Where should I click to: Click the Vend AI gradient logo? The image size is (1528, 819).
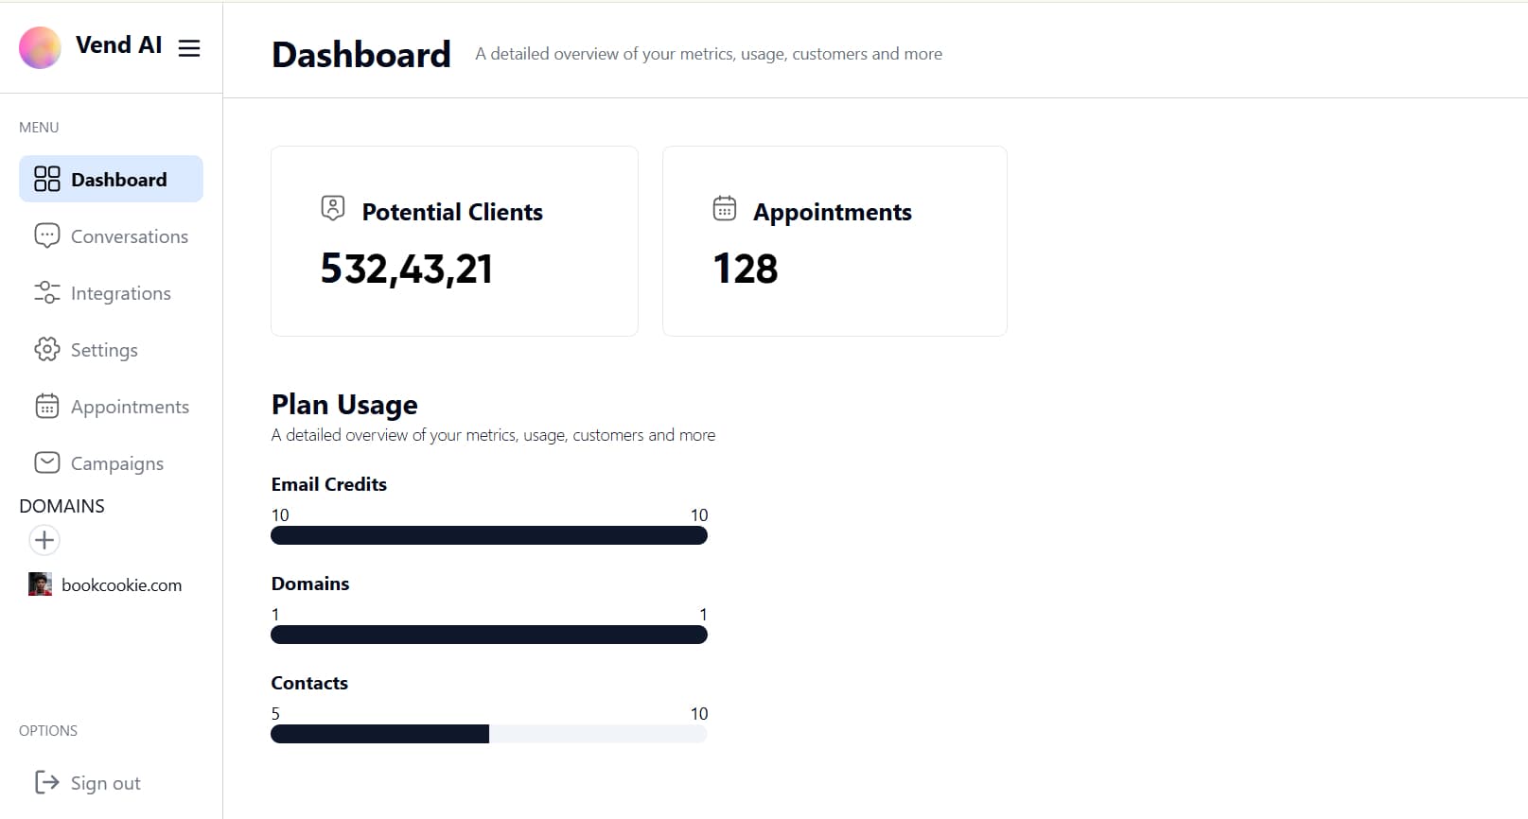pos(40,47)
